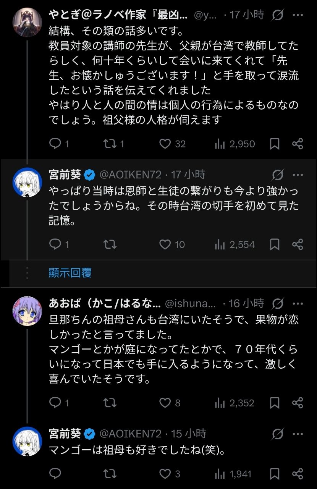Image resolution: width=317 pixels, height=489 pixels.
Task: Open 宮前葵 display name on 17小時 tweet
Action: click(65, 175)
